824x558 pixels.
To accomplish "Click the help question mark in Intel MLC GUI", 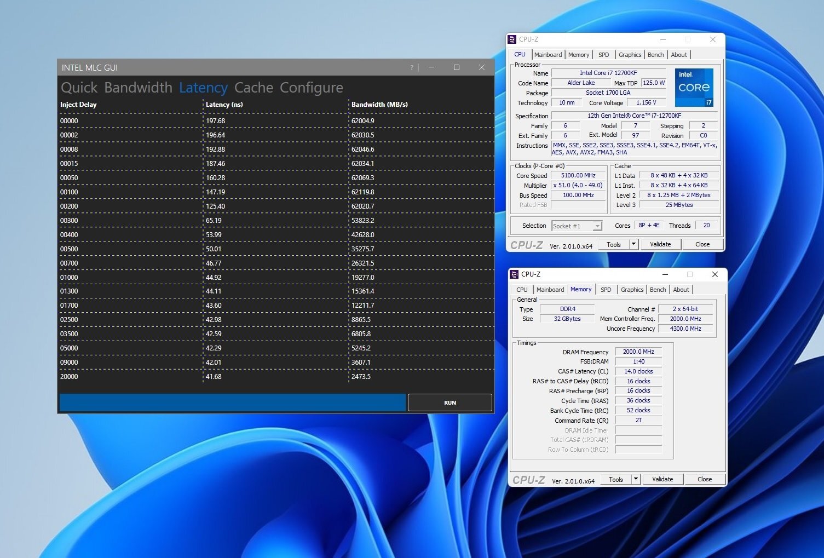I will 412,67.
